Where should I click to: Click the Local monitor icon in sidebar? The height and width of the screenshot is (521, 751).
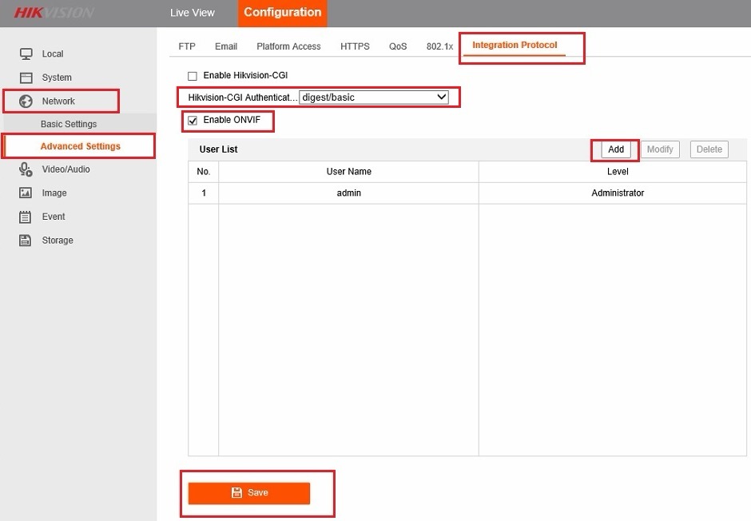[26, 54]
